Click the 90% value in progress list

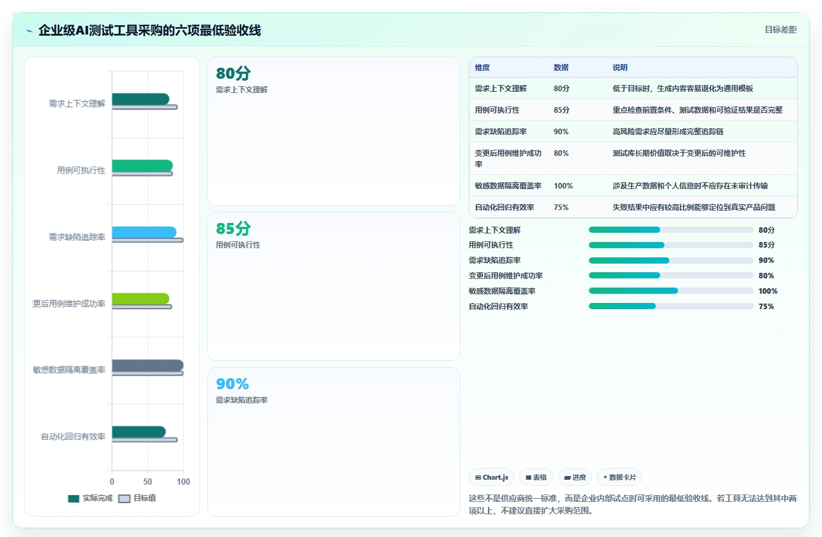(767, 260)
